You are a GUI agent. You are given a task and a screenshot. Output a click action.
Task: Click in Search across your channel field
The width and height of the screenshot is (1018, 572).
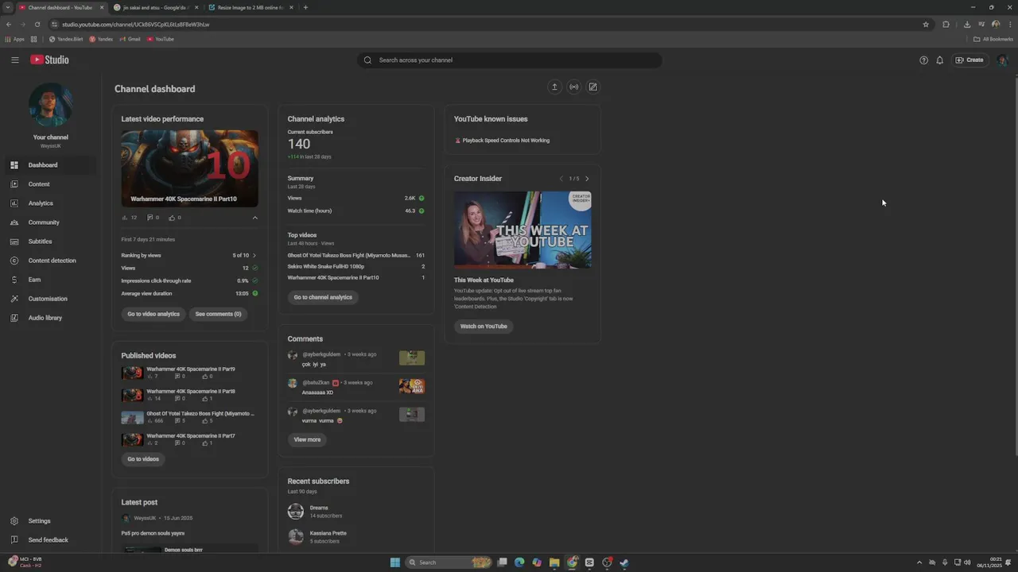pyautogui.click(x=509, y=60)
